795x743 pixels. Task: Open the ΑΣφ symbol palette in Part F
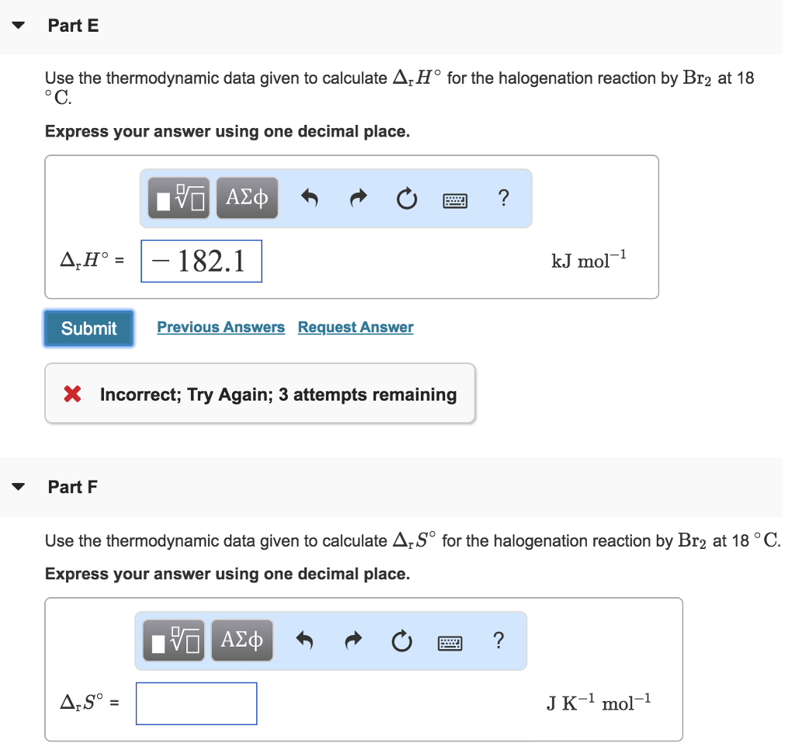241,641
